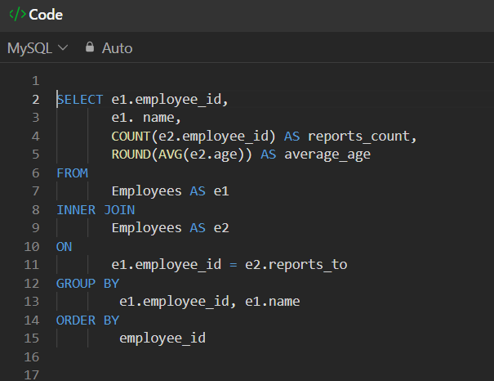The width and height of the screenshot is (494, 381).
Task: Click 'e1.employee_id,' on line 2
Action: pyautogui.click(x=170, y=100)
